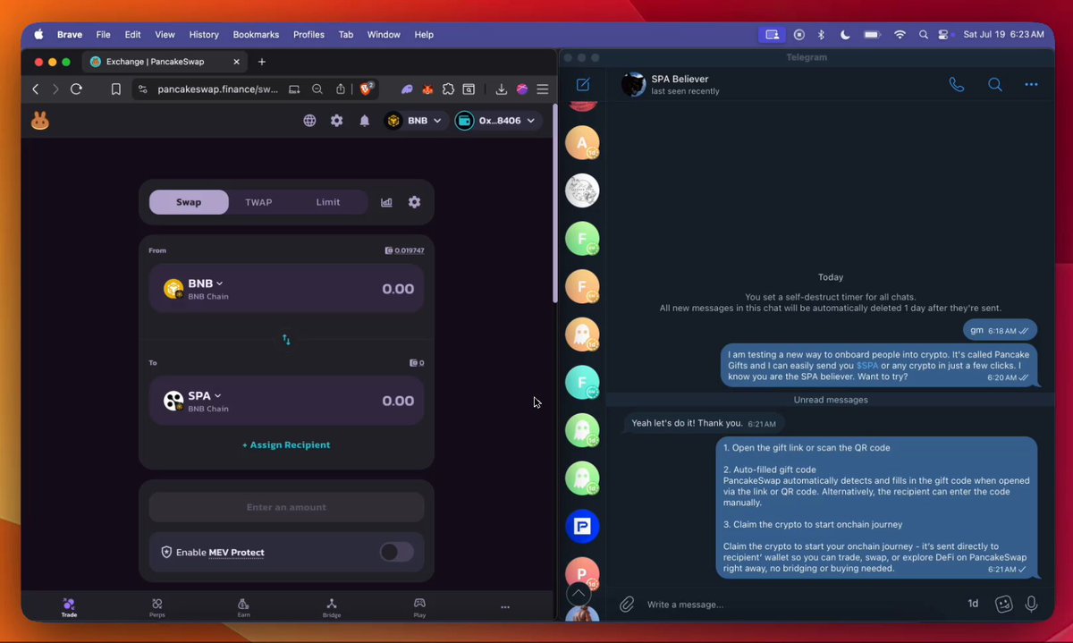Image resolution: width=1073 pixels, height=643 pixels.
Task: Click the Enter an amount button
Action: [286, 507]
